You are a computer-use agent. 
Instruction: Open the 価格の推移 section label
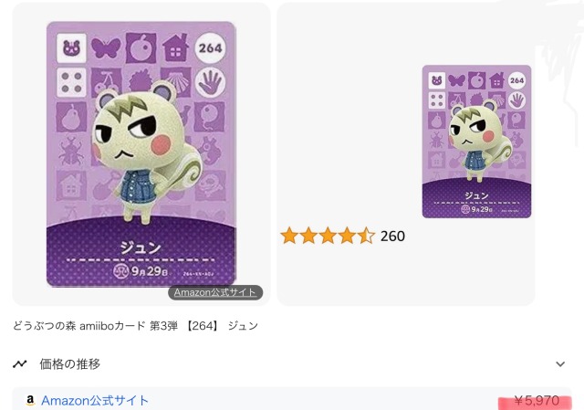coord(70,363)
